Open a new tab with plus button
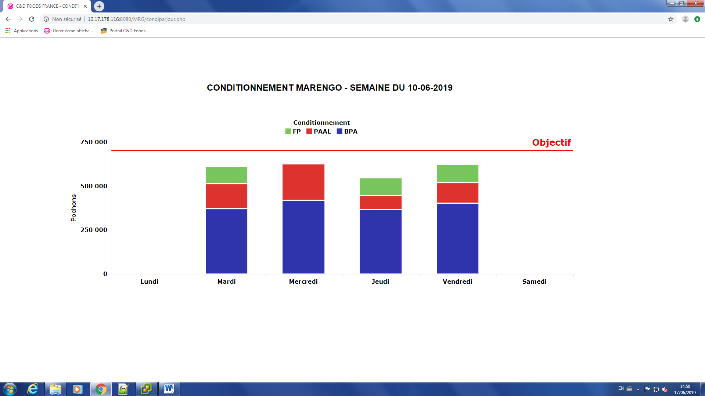Viewport: 705px width, 396px height. click(99, 6)
